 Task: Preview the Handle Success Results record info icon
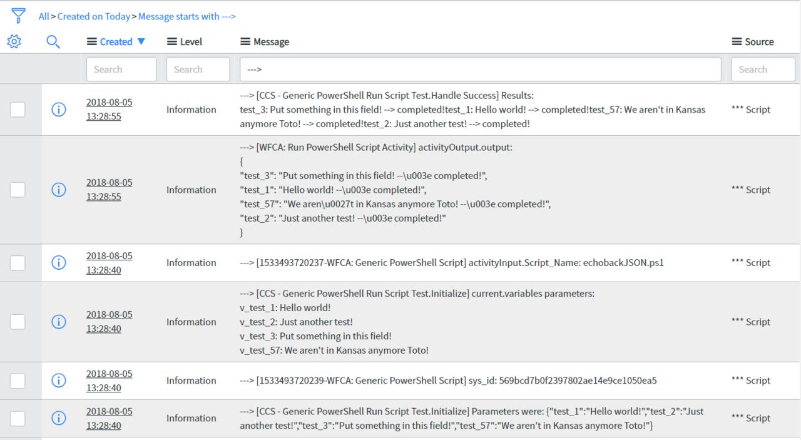(59, 110)
